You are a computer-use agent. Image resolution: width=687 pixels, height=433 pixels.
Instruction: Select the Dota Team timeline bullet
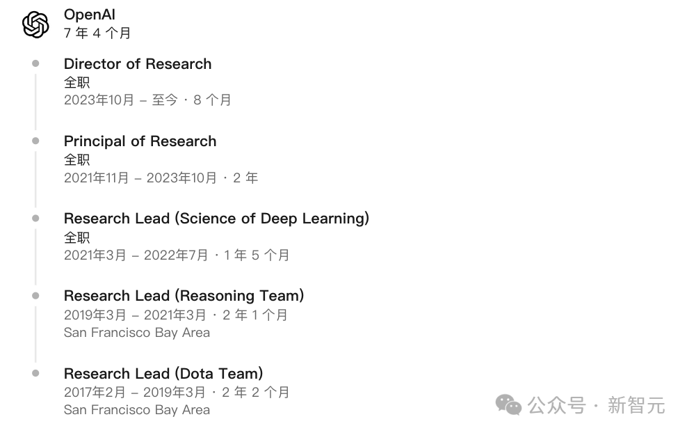[x=35, y=373]
